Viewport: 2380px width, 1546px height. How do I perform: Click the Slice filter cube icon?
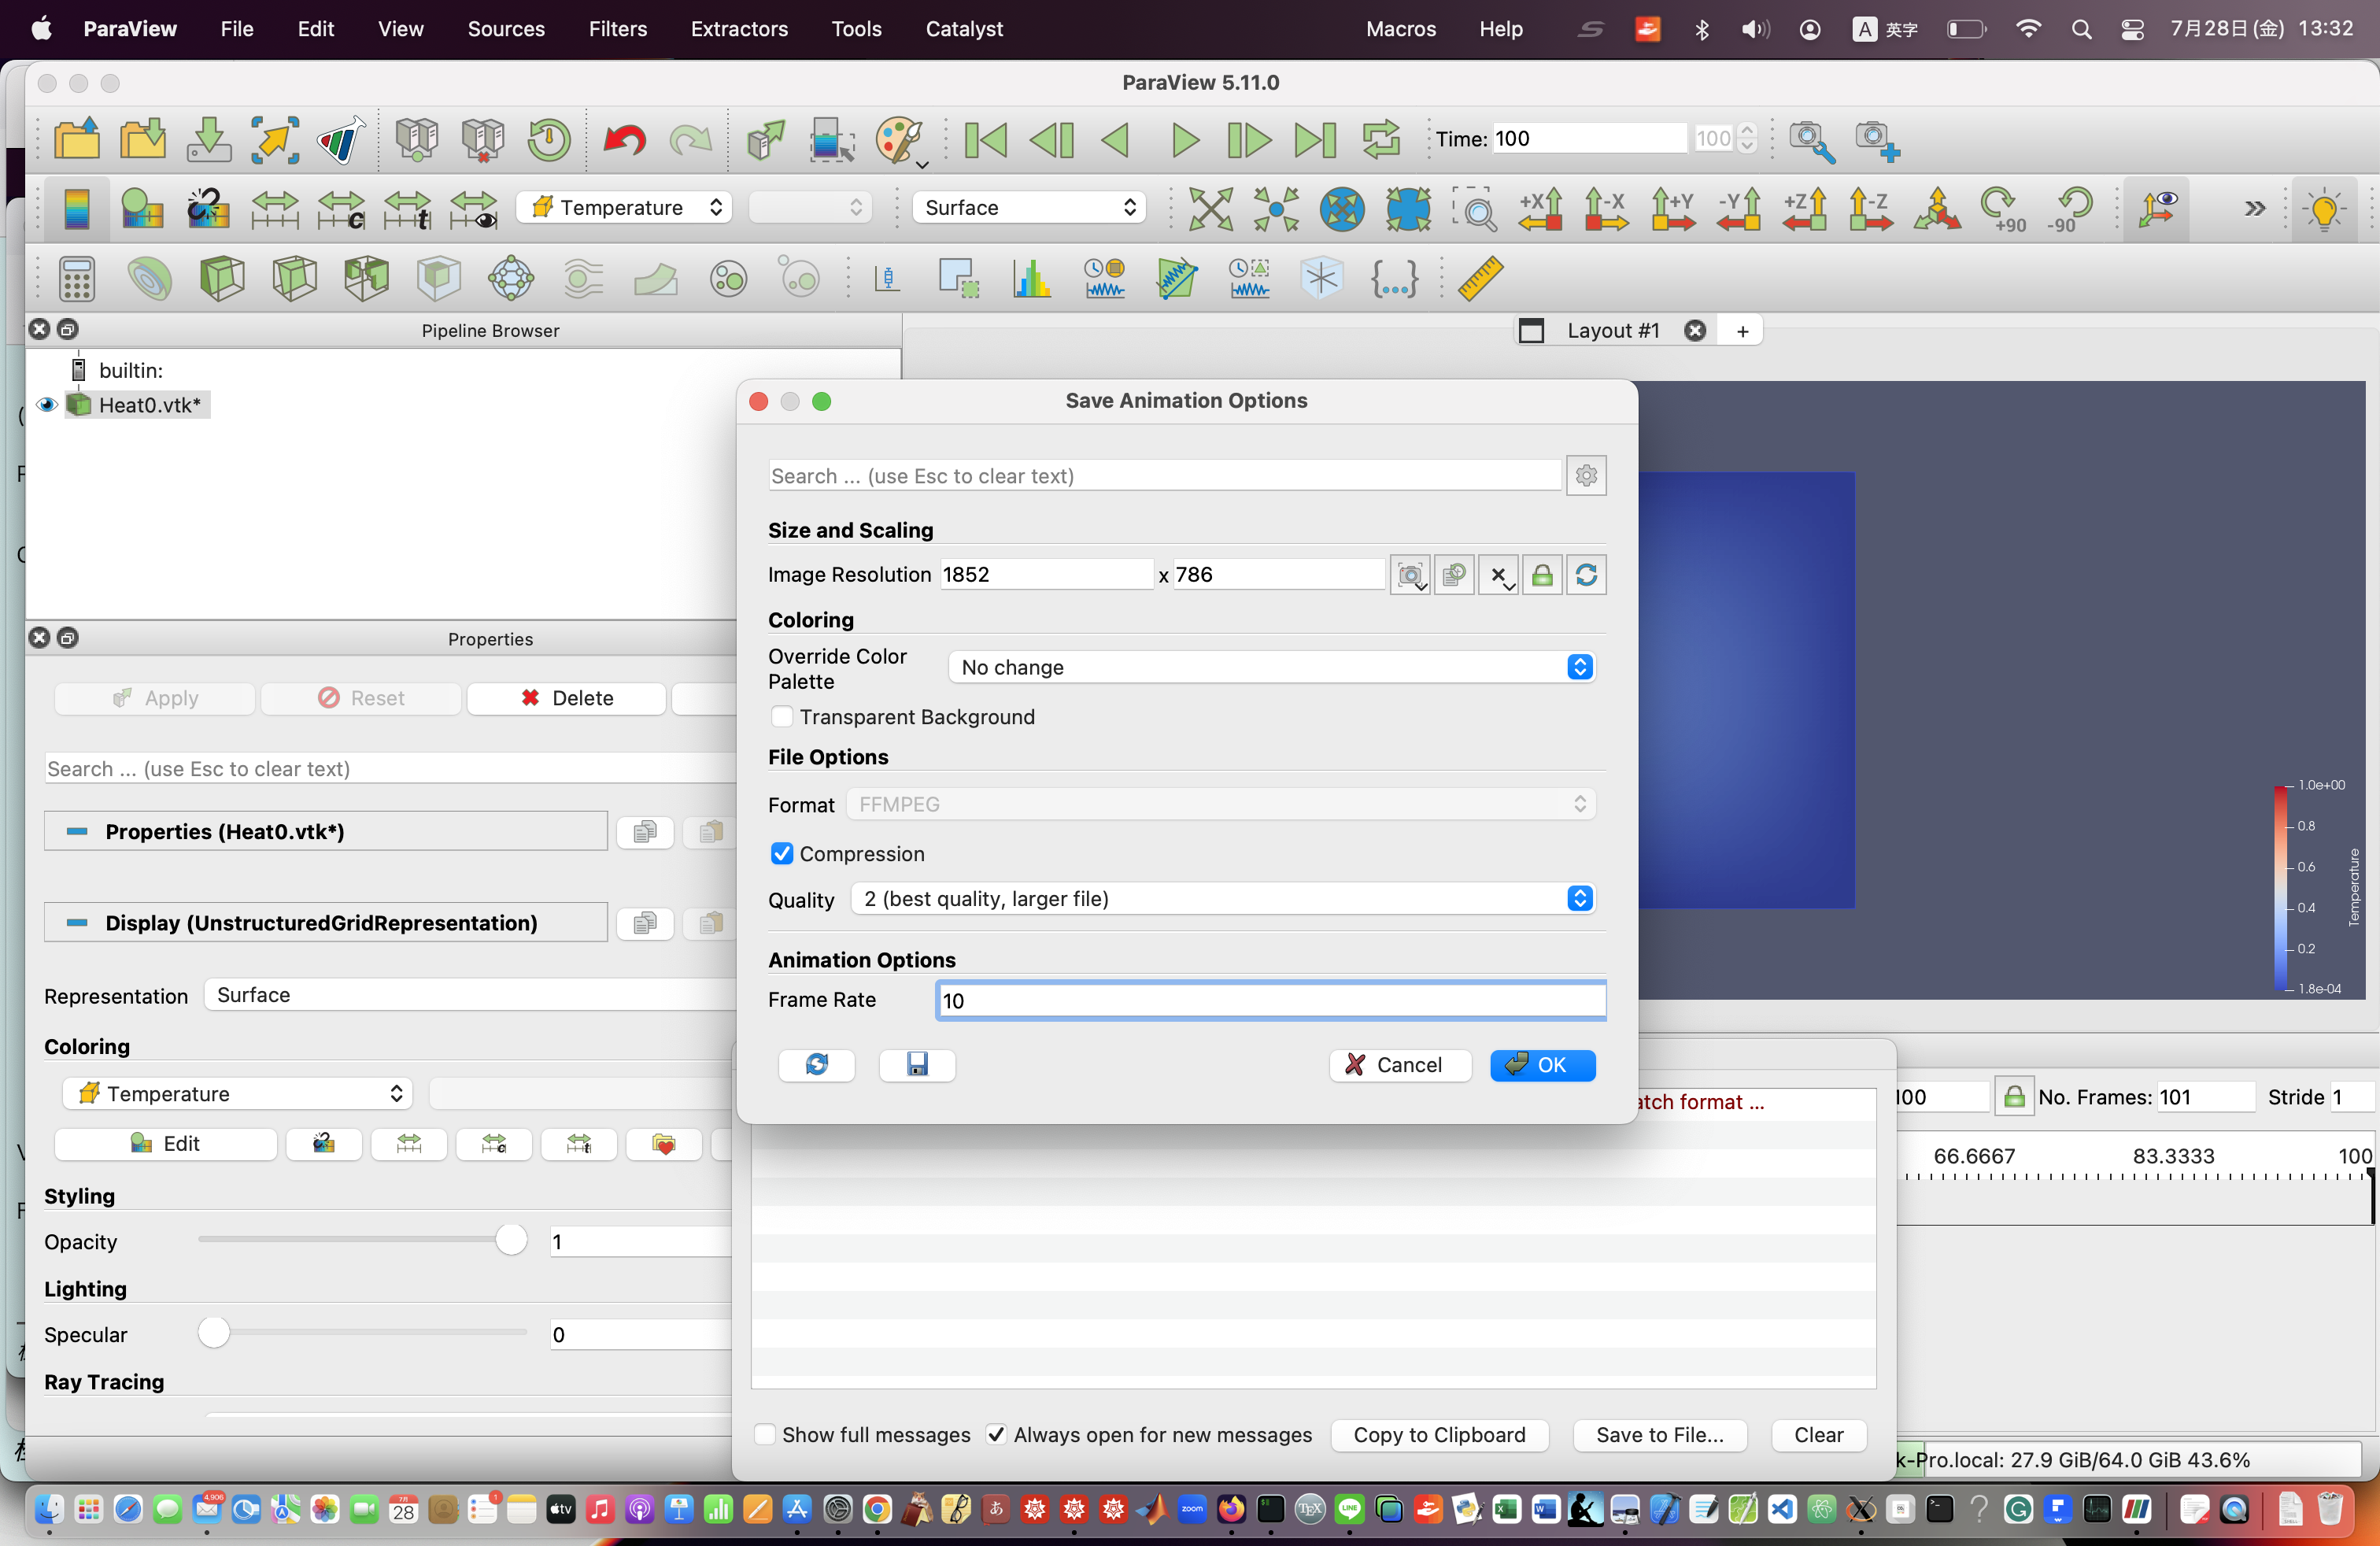point(294,278)
